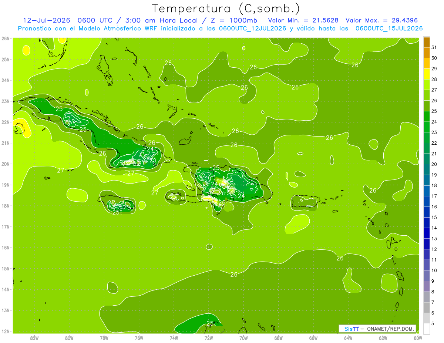Click the '26N' latitude axis label

click(x=5, y=38)
